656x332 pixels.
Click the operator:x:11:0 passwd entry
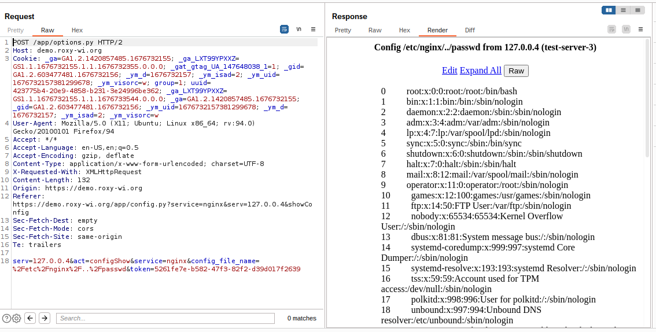tap(487, 185)
